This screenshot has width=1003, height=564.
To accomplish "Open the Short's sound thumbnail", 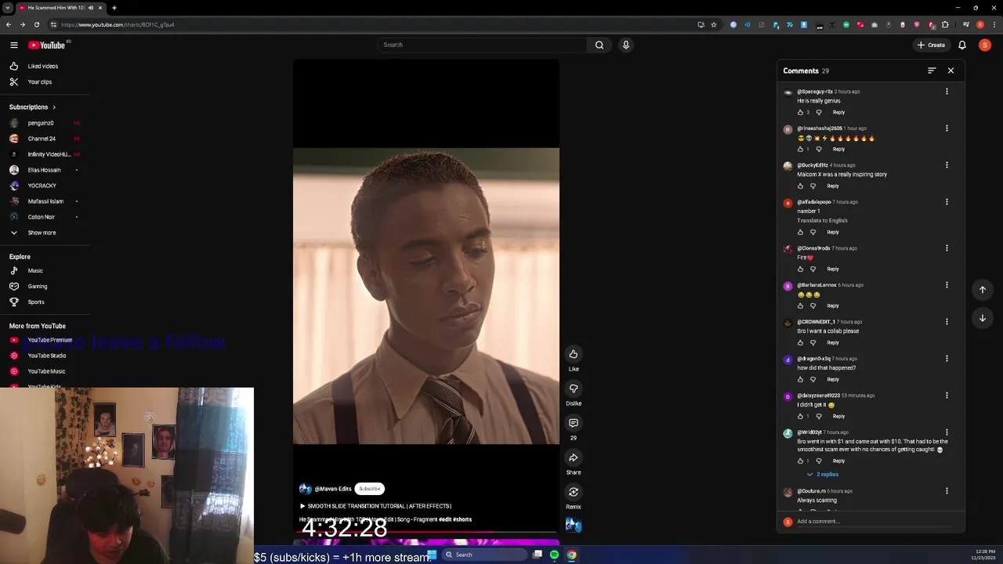I will click(574, 525).
